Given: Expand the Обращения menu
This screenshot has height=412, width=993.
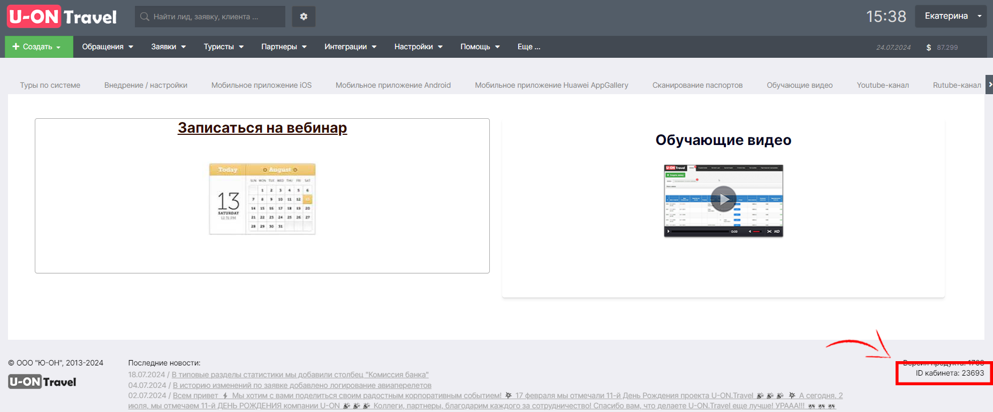Looking at the screenshot, I should click(x=108, y=47).
